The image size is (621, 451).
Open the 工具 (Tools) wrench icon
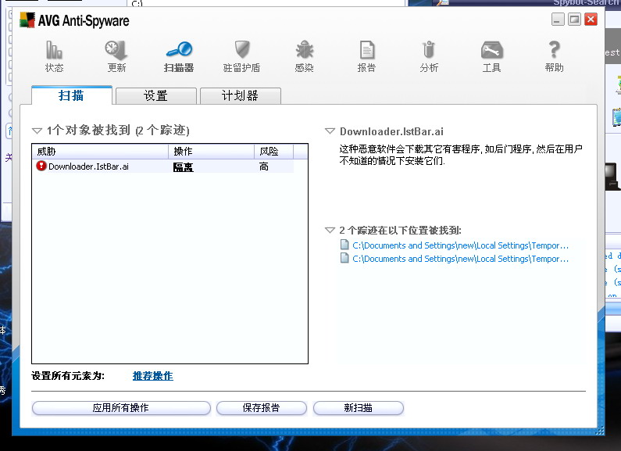click(491, 50)
